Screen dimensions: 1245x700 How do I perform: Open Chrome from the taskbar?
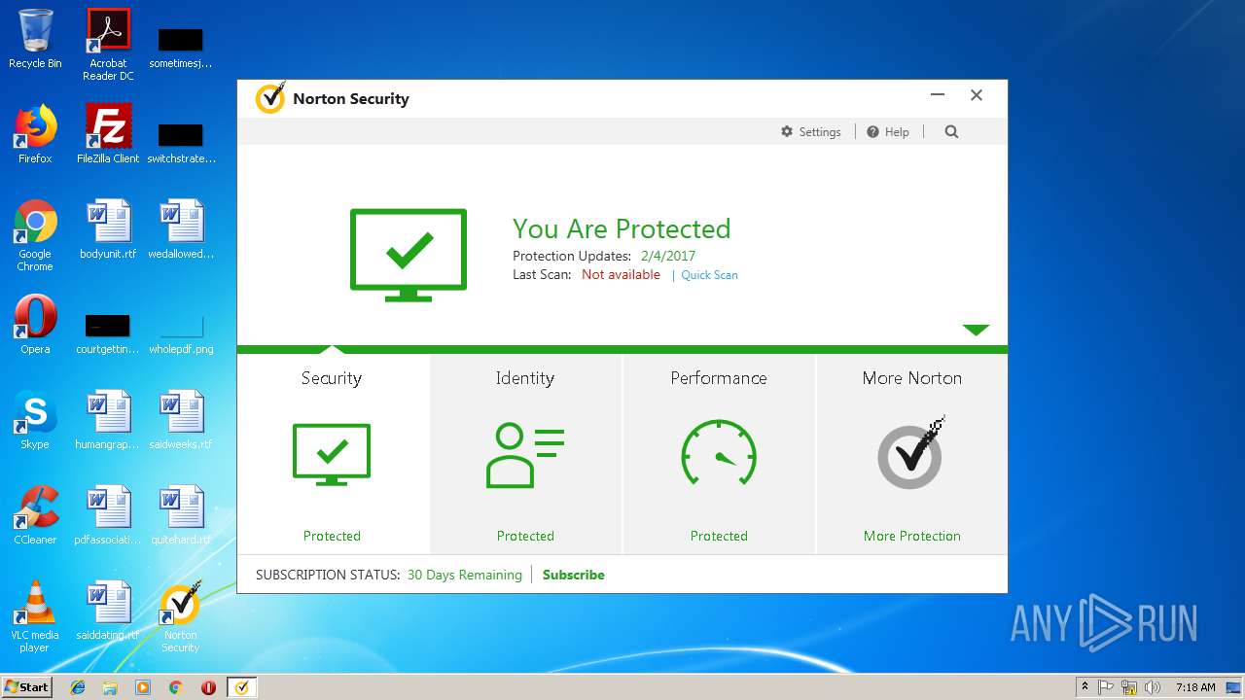(175, 687)
